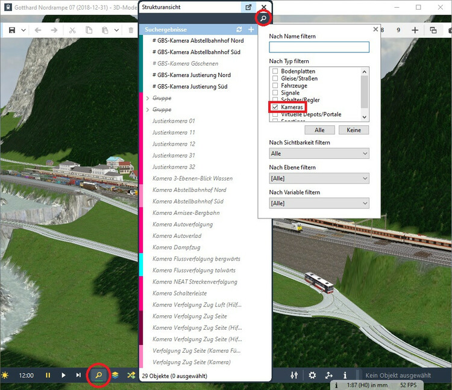
Task: Select Kamera Dampfzug in the results list
Action: 176,247
